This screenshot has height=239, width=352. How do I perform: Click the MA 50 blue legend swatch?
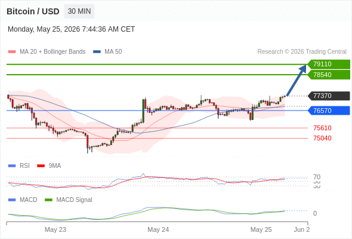(97, 52)
